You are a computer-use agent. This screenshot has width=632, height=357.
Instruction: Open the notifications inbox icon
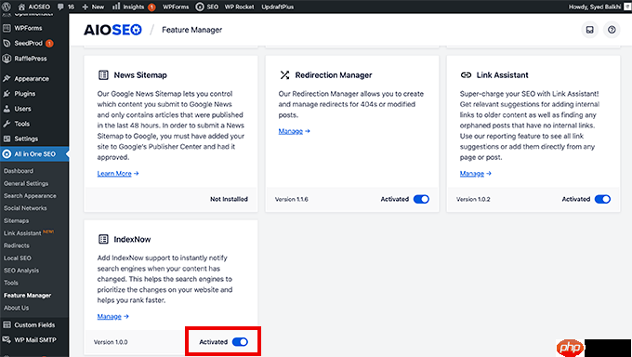click(589, 30)
